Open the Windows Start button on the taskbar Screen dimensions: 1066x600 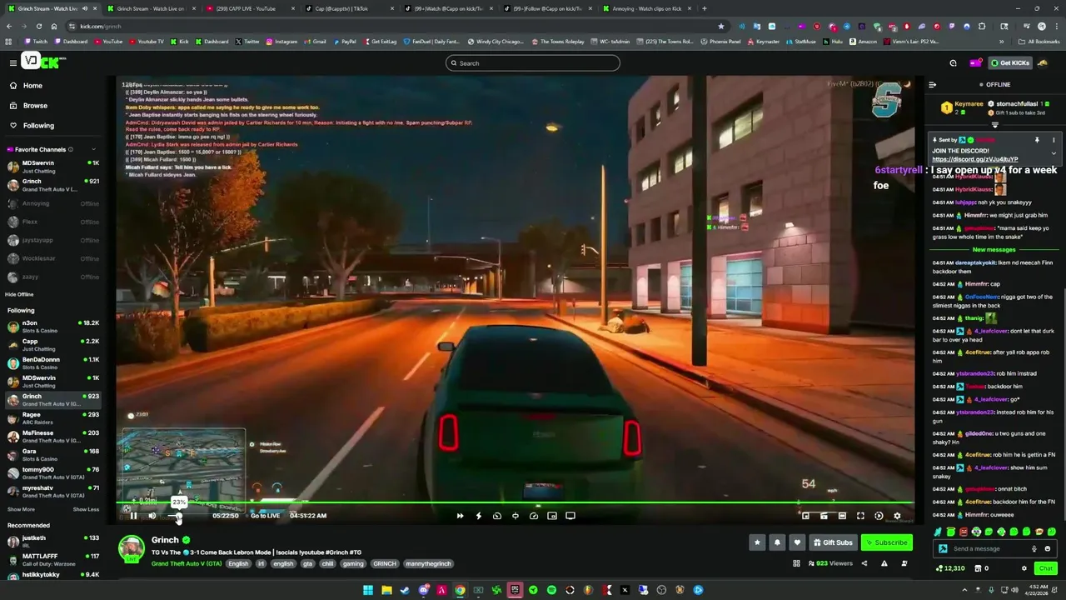(368, 590)
